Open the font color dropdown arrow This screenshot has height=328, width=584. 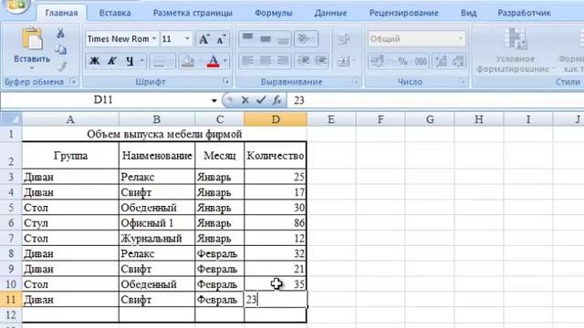pos(225,61)
